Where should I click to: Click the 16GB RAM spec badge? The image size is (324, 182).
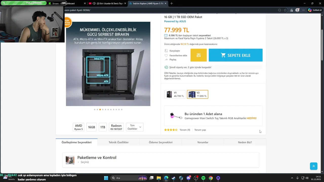91,127
